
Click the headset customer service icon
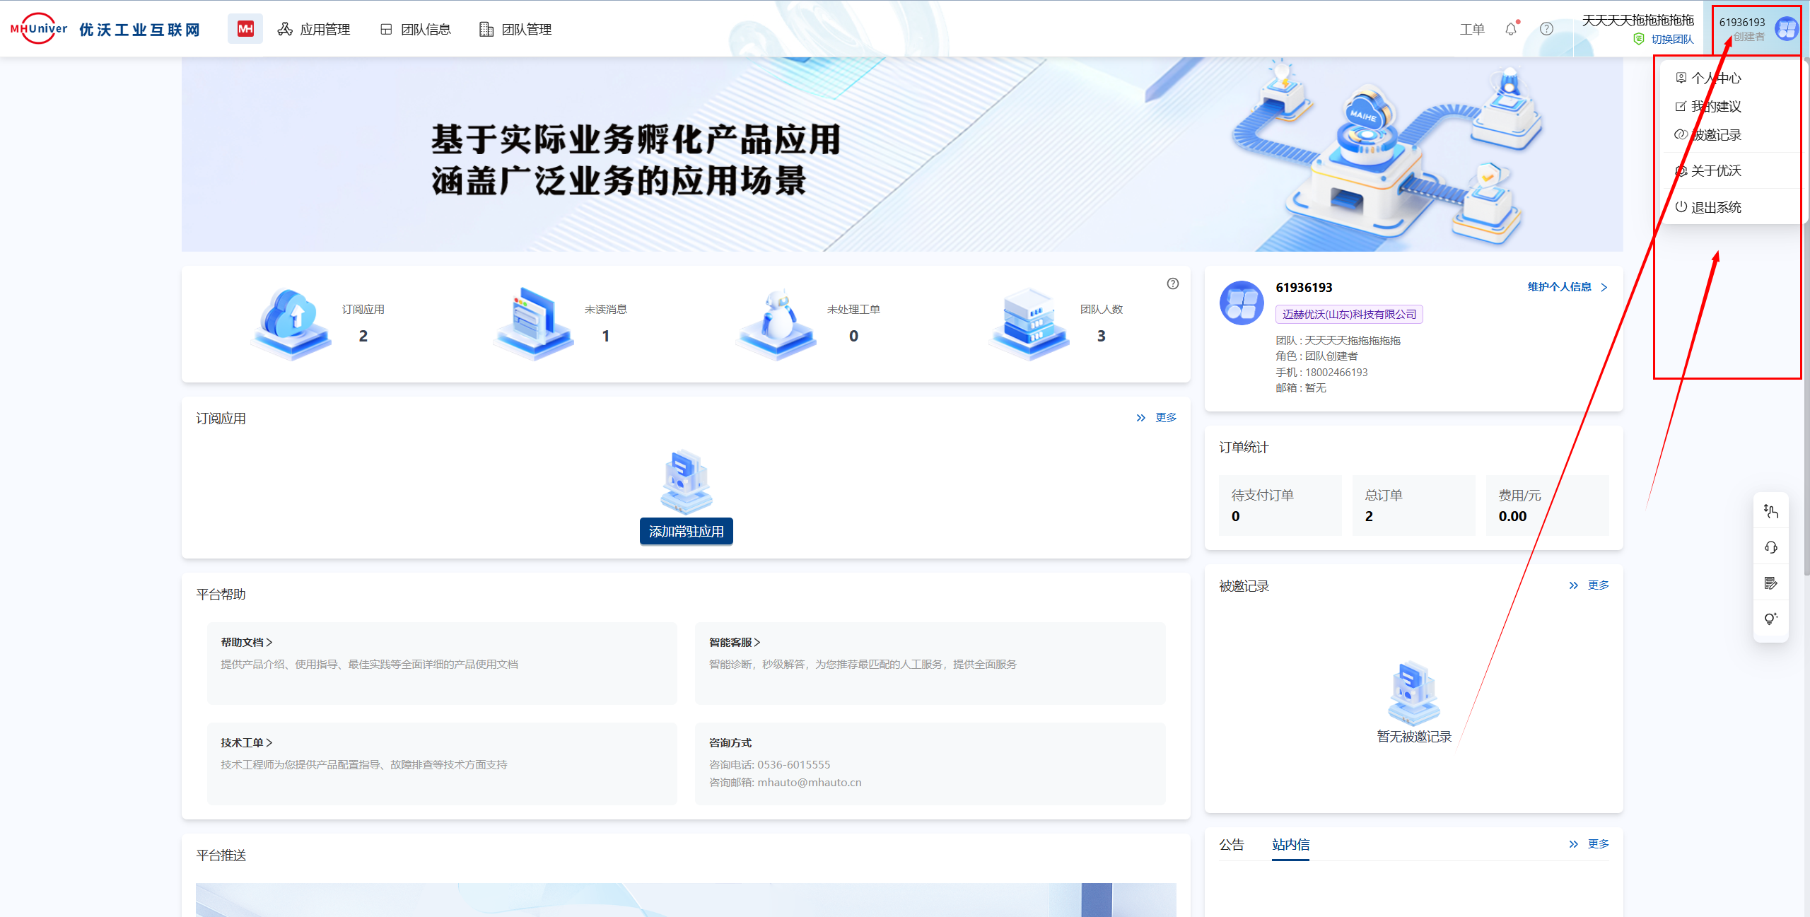point(1770,547)
